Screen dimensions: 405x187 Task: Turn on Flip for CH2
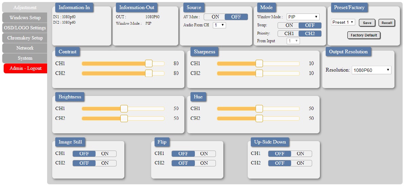pyautogui.click(x=205, y=163)
